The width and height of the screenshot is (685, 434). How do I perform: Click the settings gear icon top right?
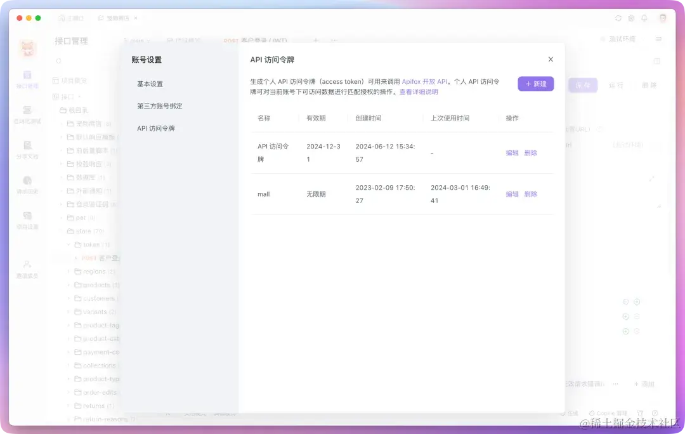[x=631, y=18]
